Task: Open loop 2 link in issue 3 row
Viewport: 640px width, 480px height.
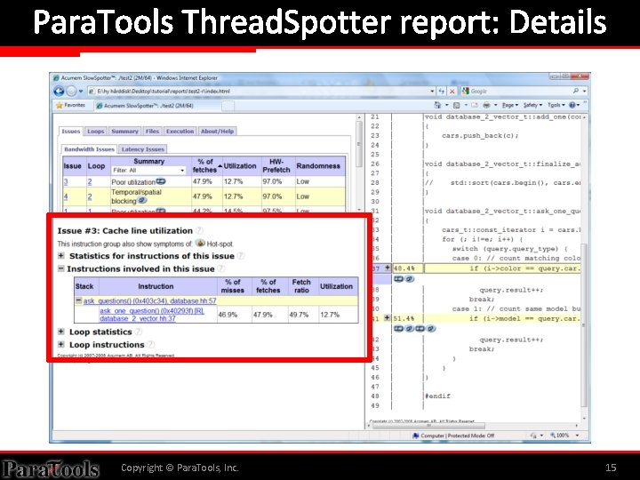Action: tap(90, 181)
